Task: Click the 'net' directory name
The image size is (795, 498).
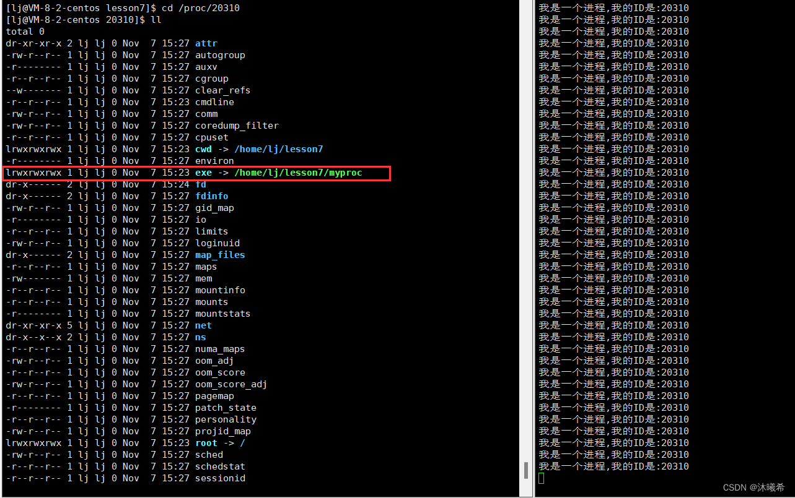Action: point(203,325)
